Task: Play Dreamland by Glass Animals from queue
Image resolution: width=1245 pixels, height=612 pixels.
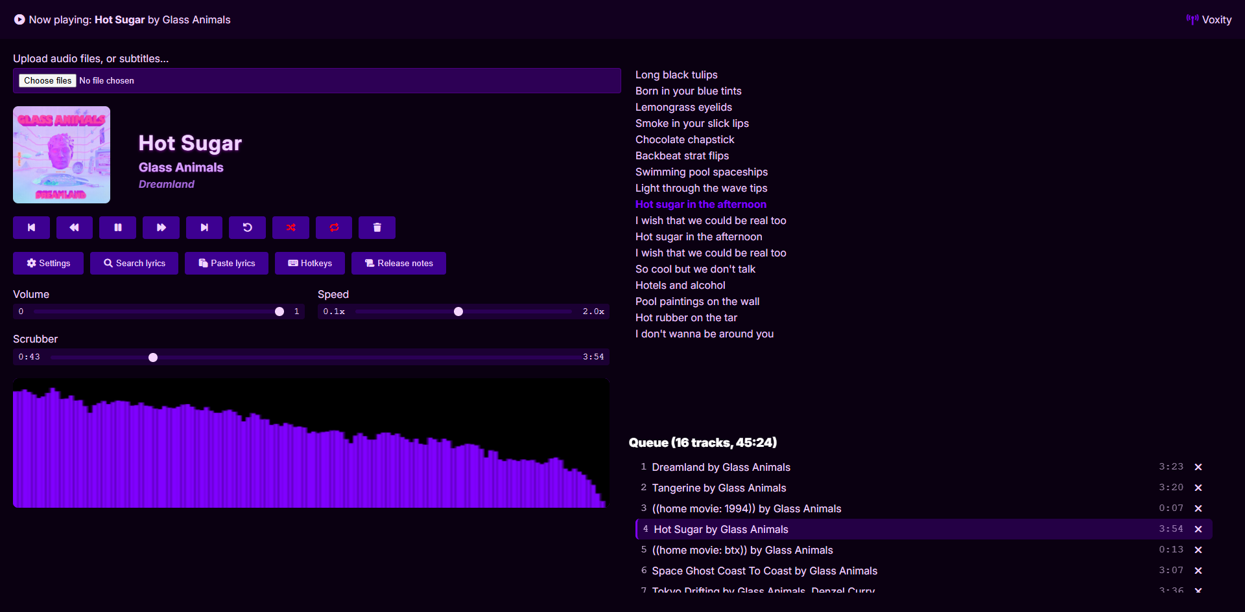Action: [924, 467]
